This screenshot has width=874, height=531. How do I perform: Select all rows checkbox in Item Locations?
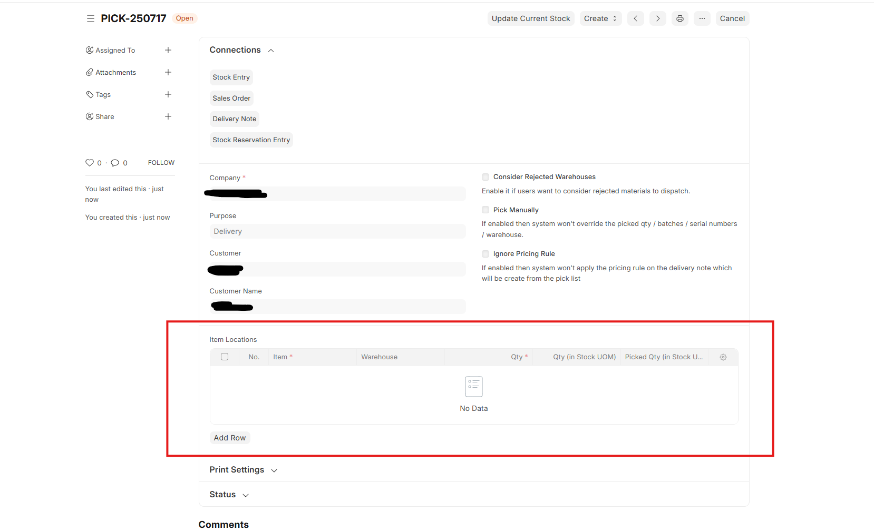[x=225, y=357]
